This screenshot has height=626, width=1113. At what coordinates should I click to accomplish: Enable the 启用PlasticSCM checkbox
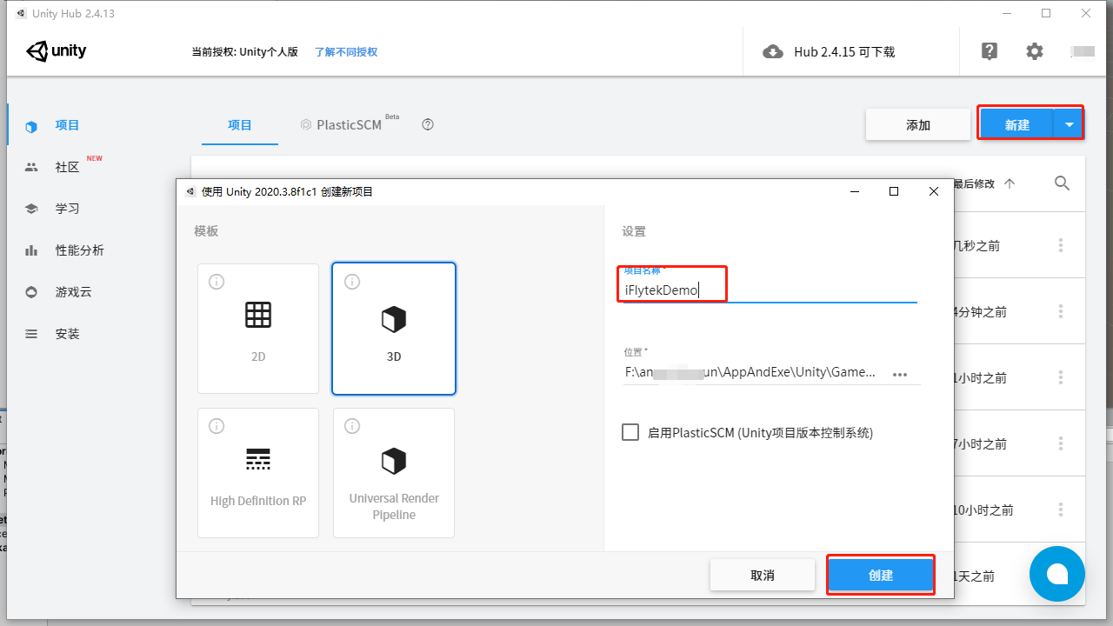[630, 432]
